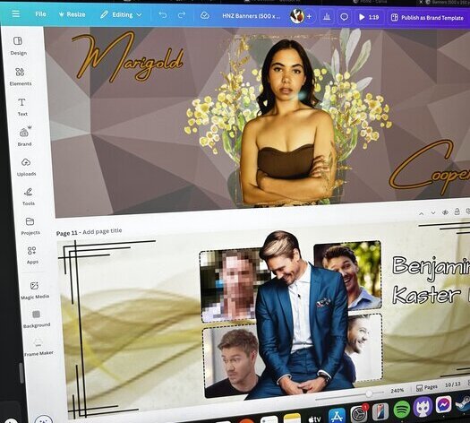Open the Canva hamburger main menu
The image size is (470, 423).
(x=15, y=13)
